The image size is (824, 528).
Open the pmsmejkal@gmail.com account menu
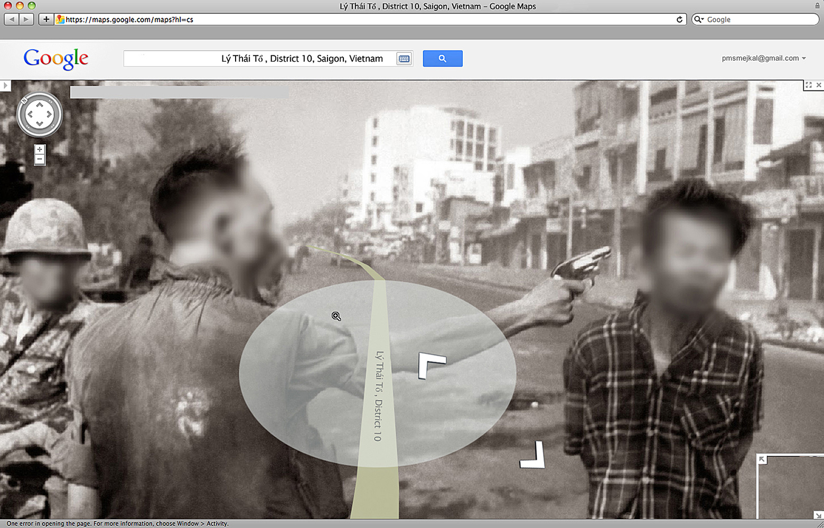pos(764,58)
